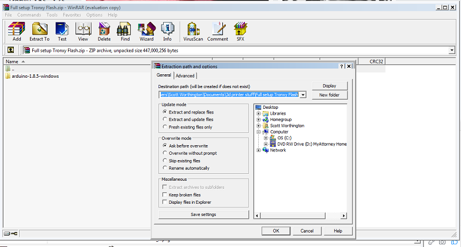Screen dimensions: 461x247
Task: Show archive Info icon
Action: pos(167,32)
